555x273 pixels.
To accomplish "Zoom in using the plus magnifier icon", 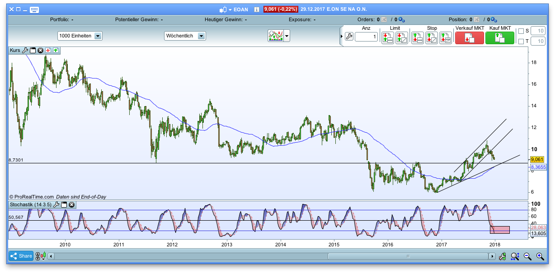I will click(540, 256).
